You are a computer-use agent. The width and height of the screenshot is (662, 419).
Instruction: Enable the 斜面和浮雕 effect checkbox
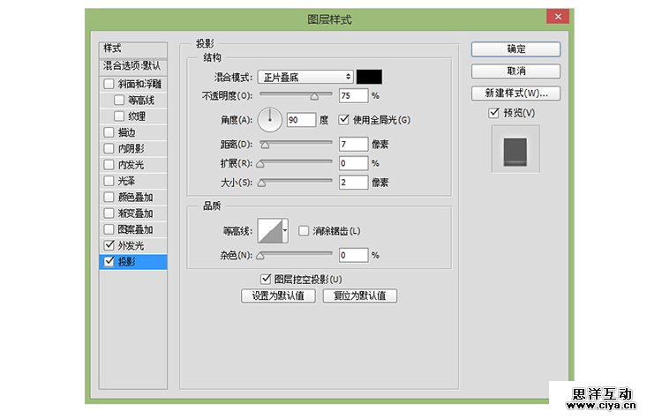tap(109, 85)
